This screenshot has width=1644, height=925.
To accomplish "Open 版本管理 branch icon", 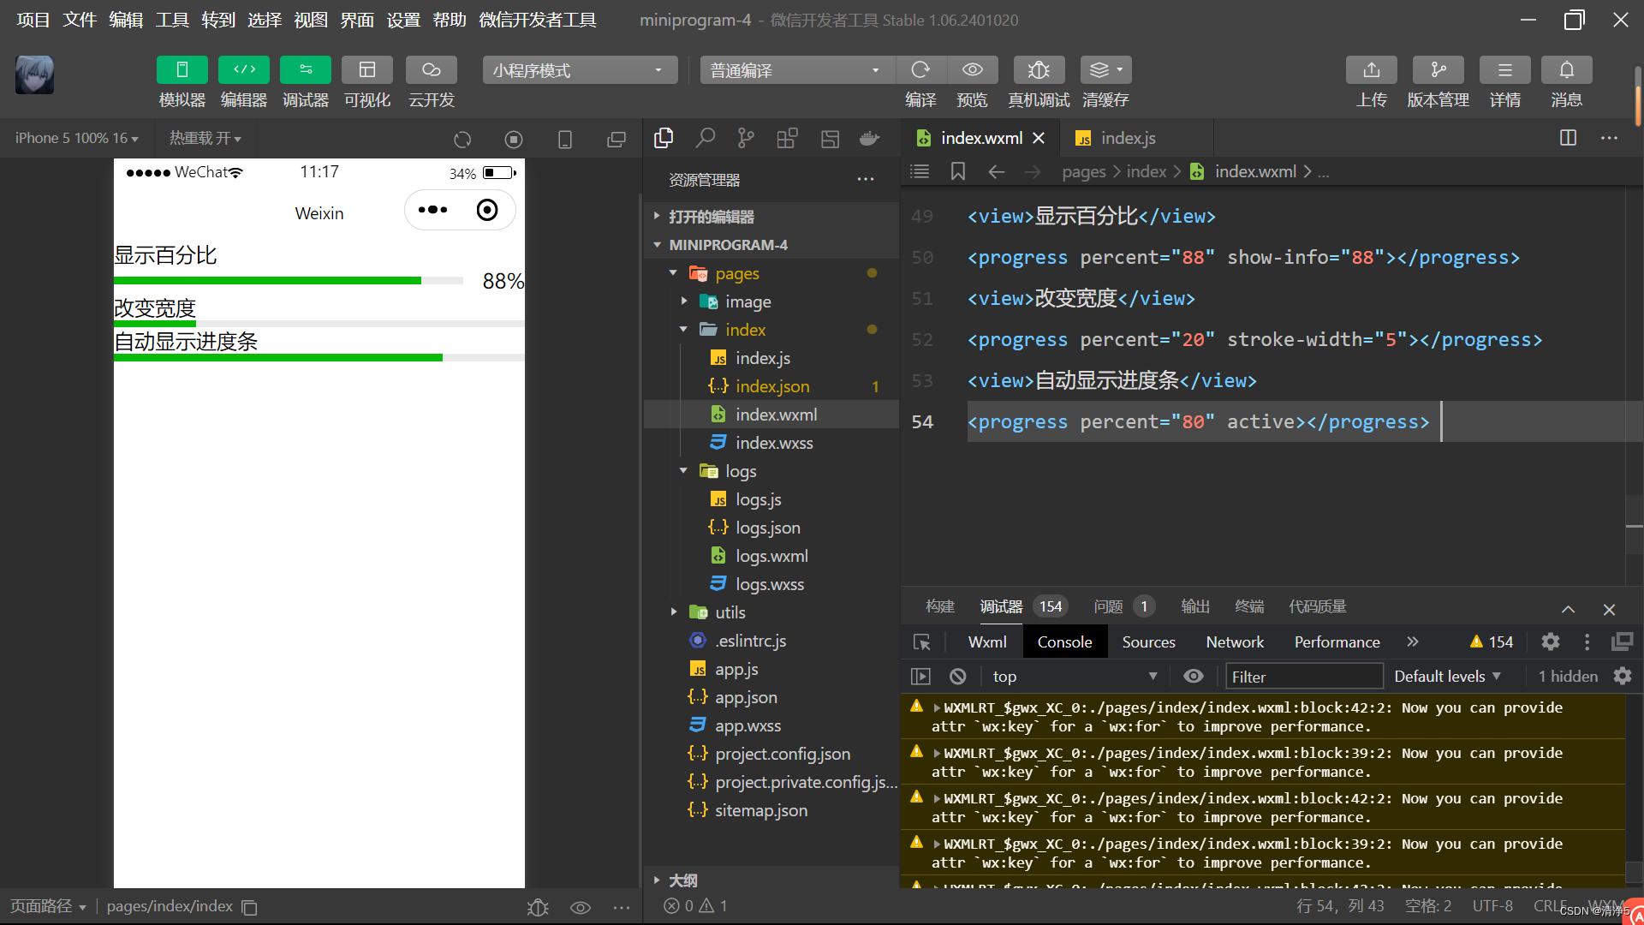I will (x=1438, y=70).
